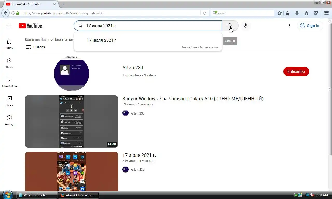
Task: Click the '219 views • 1 year ago' text
Action: 138,161
